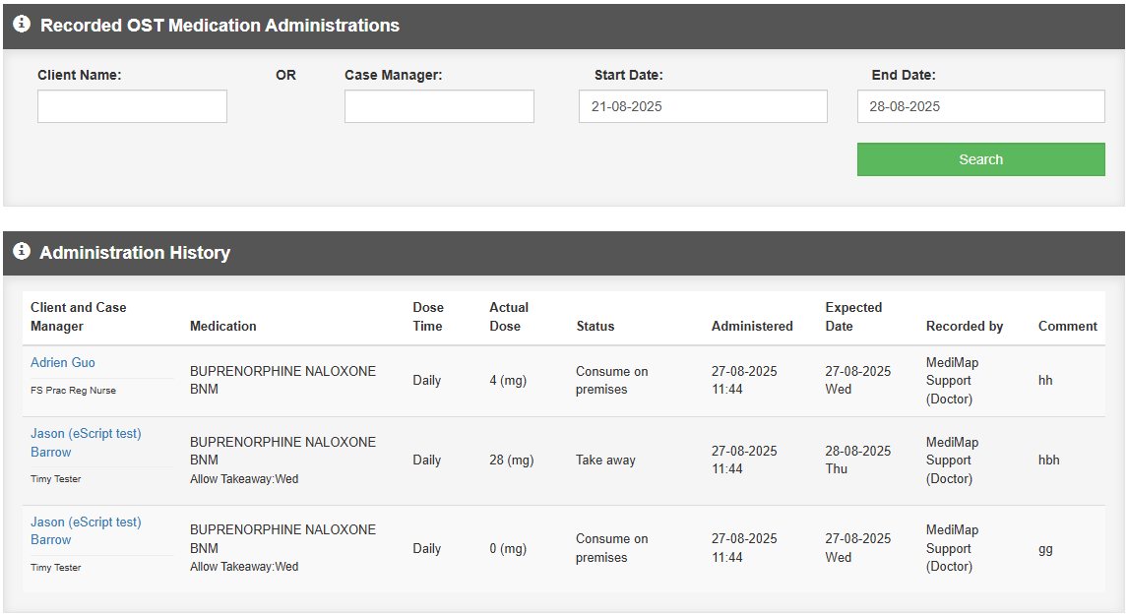Viewport: 1128px width, 615px height.
Task: Open Jason Barrow link in Take away row
Action: tap(86, 443)
